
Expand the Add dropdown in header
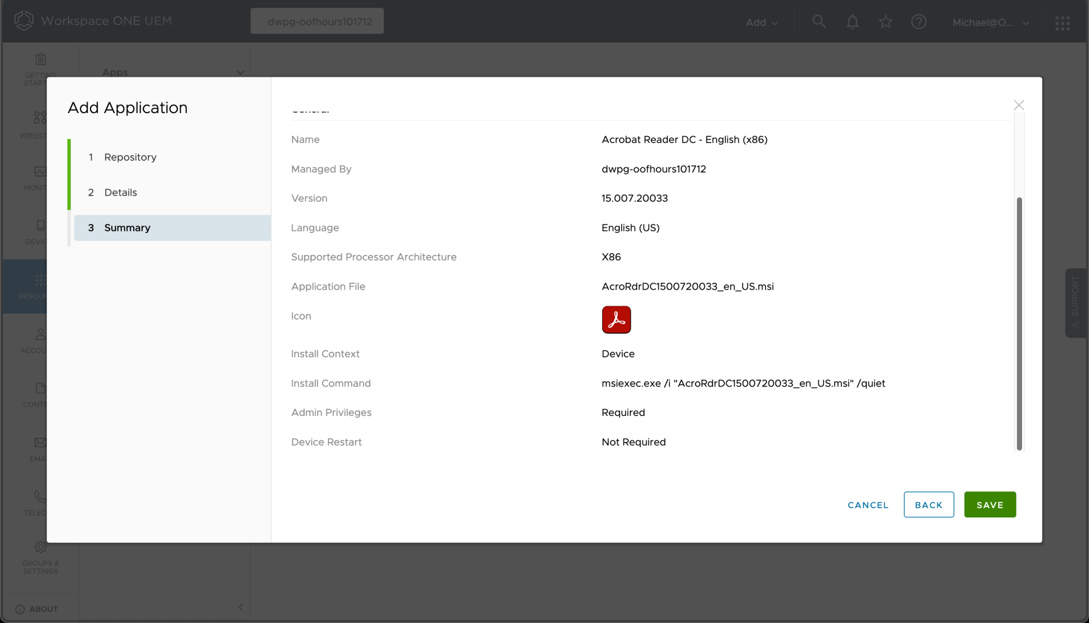[x=761, y=22]
